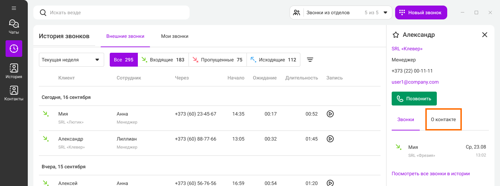This screenshot has width=500, height=186.
Task: Close the Александр contact panel
Action: [x=485, y=35]
